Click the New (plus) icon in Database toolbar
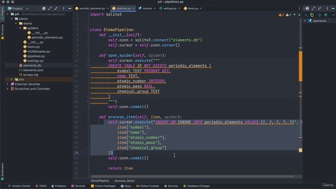 pyautogui.click(x=306, y=15)
